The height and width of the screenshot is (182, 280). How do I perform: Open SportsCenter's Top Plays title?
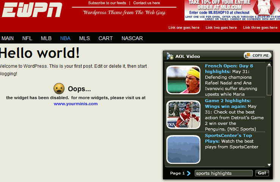click(228, 138)
